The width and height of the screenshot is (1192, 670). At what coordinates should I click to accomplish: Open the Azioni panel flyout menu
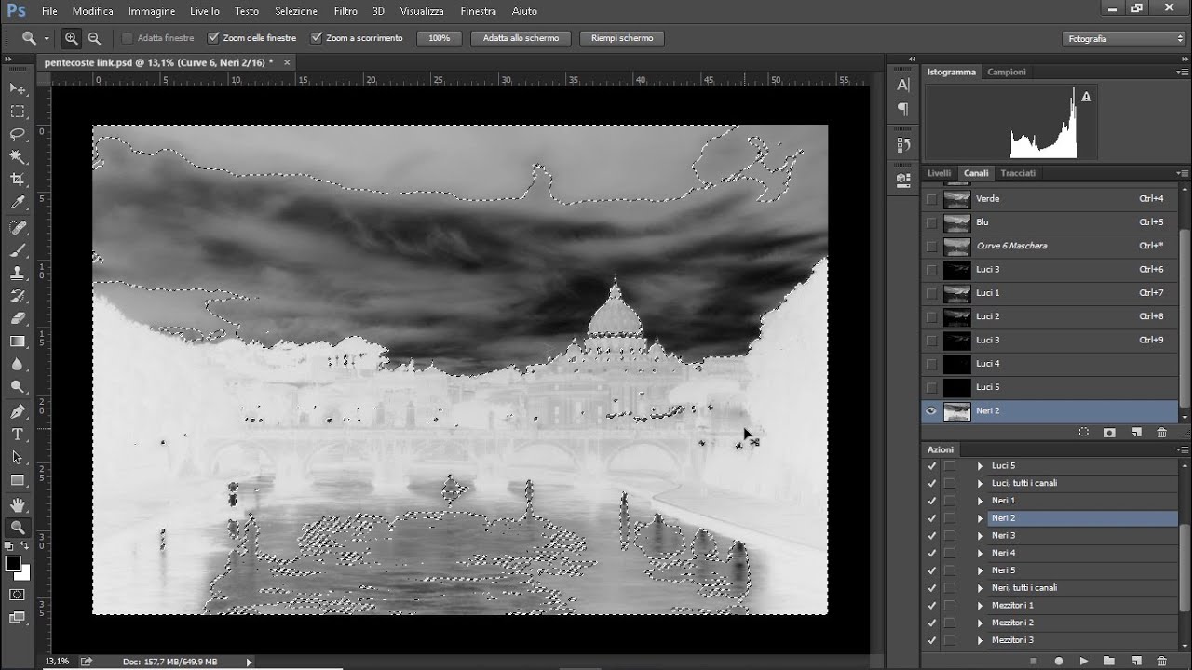1183,449
